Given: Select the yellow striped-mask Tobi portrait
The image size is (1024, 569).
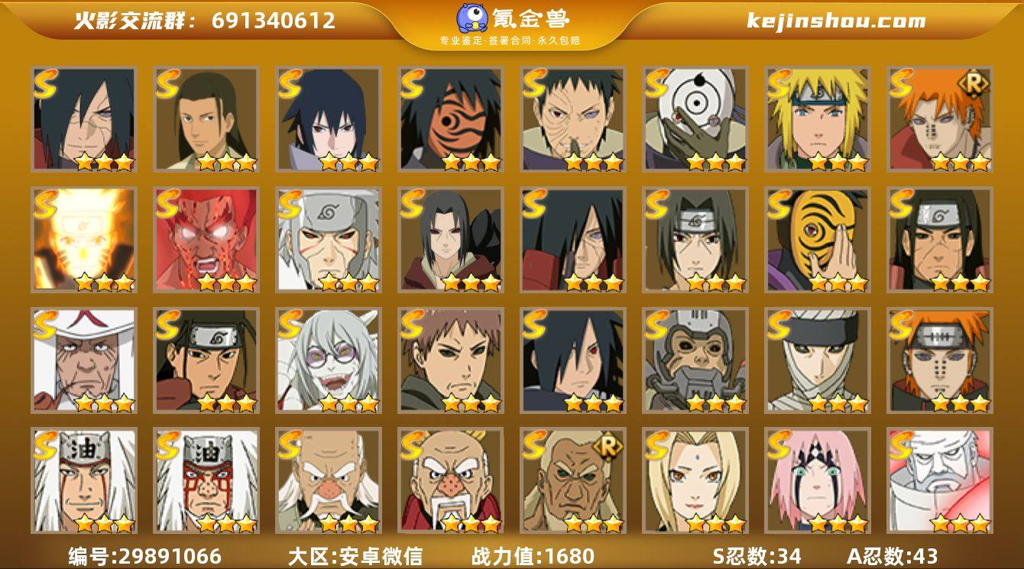Looking at the screenshot, I should tap(818, 240).
